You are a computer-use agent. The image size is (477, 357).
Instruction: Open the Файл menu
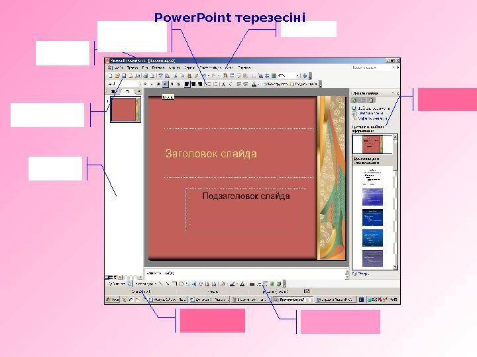119,67
